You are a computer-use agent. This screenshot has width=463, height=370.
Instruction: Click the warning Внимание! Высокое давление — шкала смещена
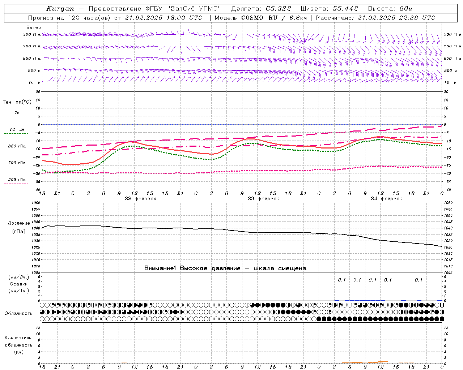point(225,268)
